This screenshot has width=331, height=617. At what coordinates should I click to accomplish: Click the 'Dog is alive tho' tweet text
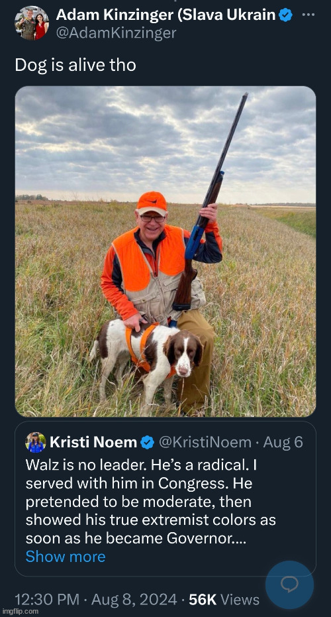coord(75,65)
